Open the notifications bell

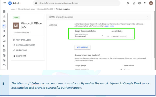[128, 3]
